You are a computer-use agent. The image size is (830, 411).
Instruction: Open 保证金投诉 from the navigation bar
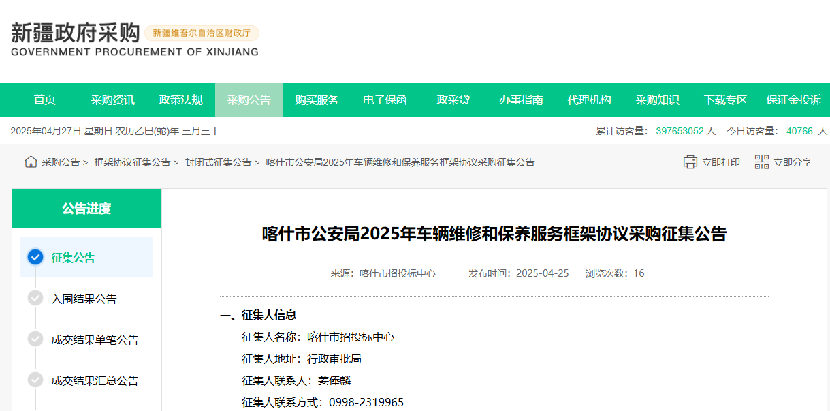pos(793,100)
